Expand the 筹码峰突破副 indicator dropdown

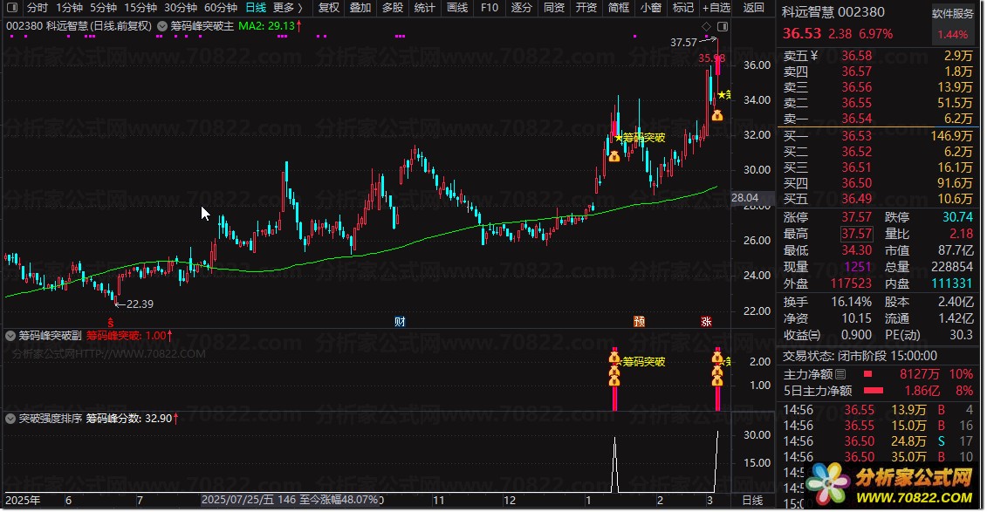(x=11, y=335)
